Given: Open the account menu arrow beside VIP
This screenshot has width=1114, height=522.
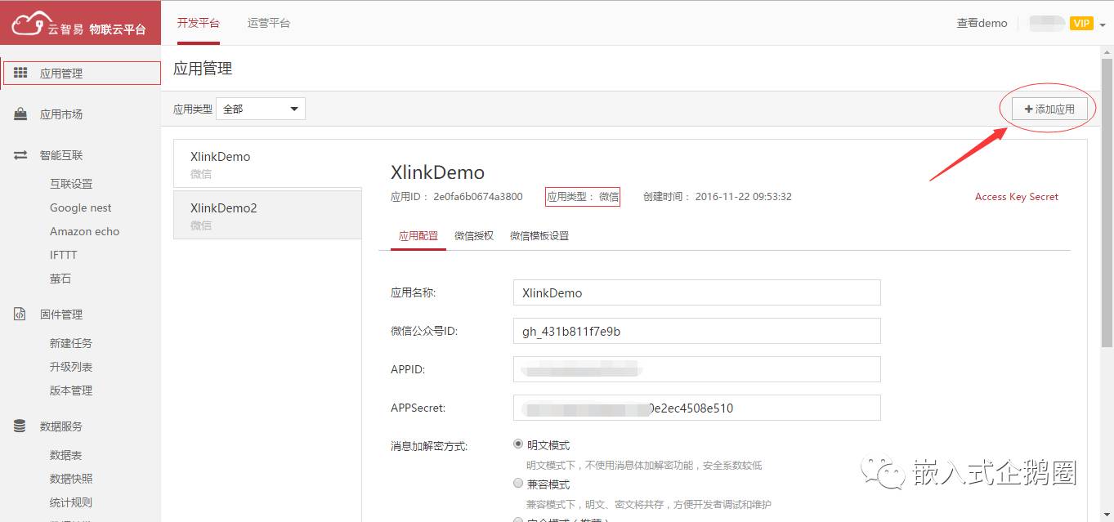Looking at the screenshot, I should [x=1103, y=25].
